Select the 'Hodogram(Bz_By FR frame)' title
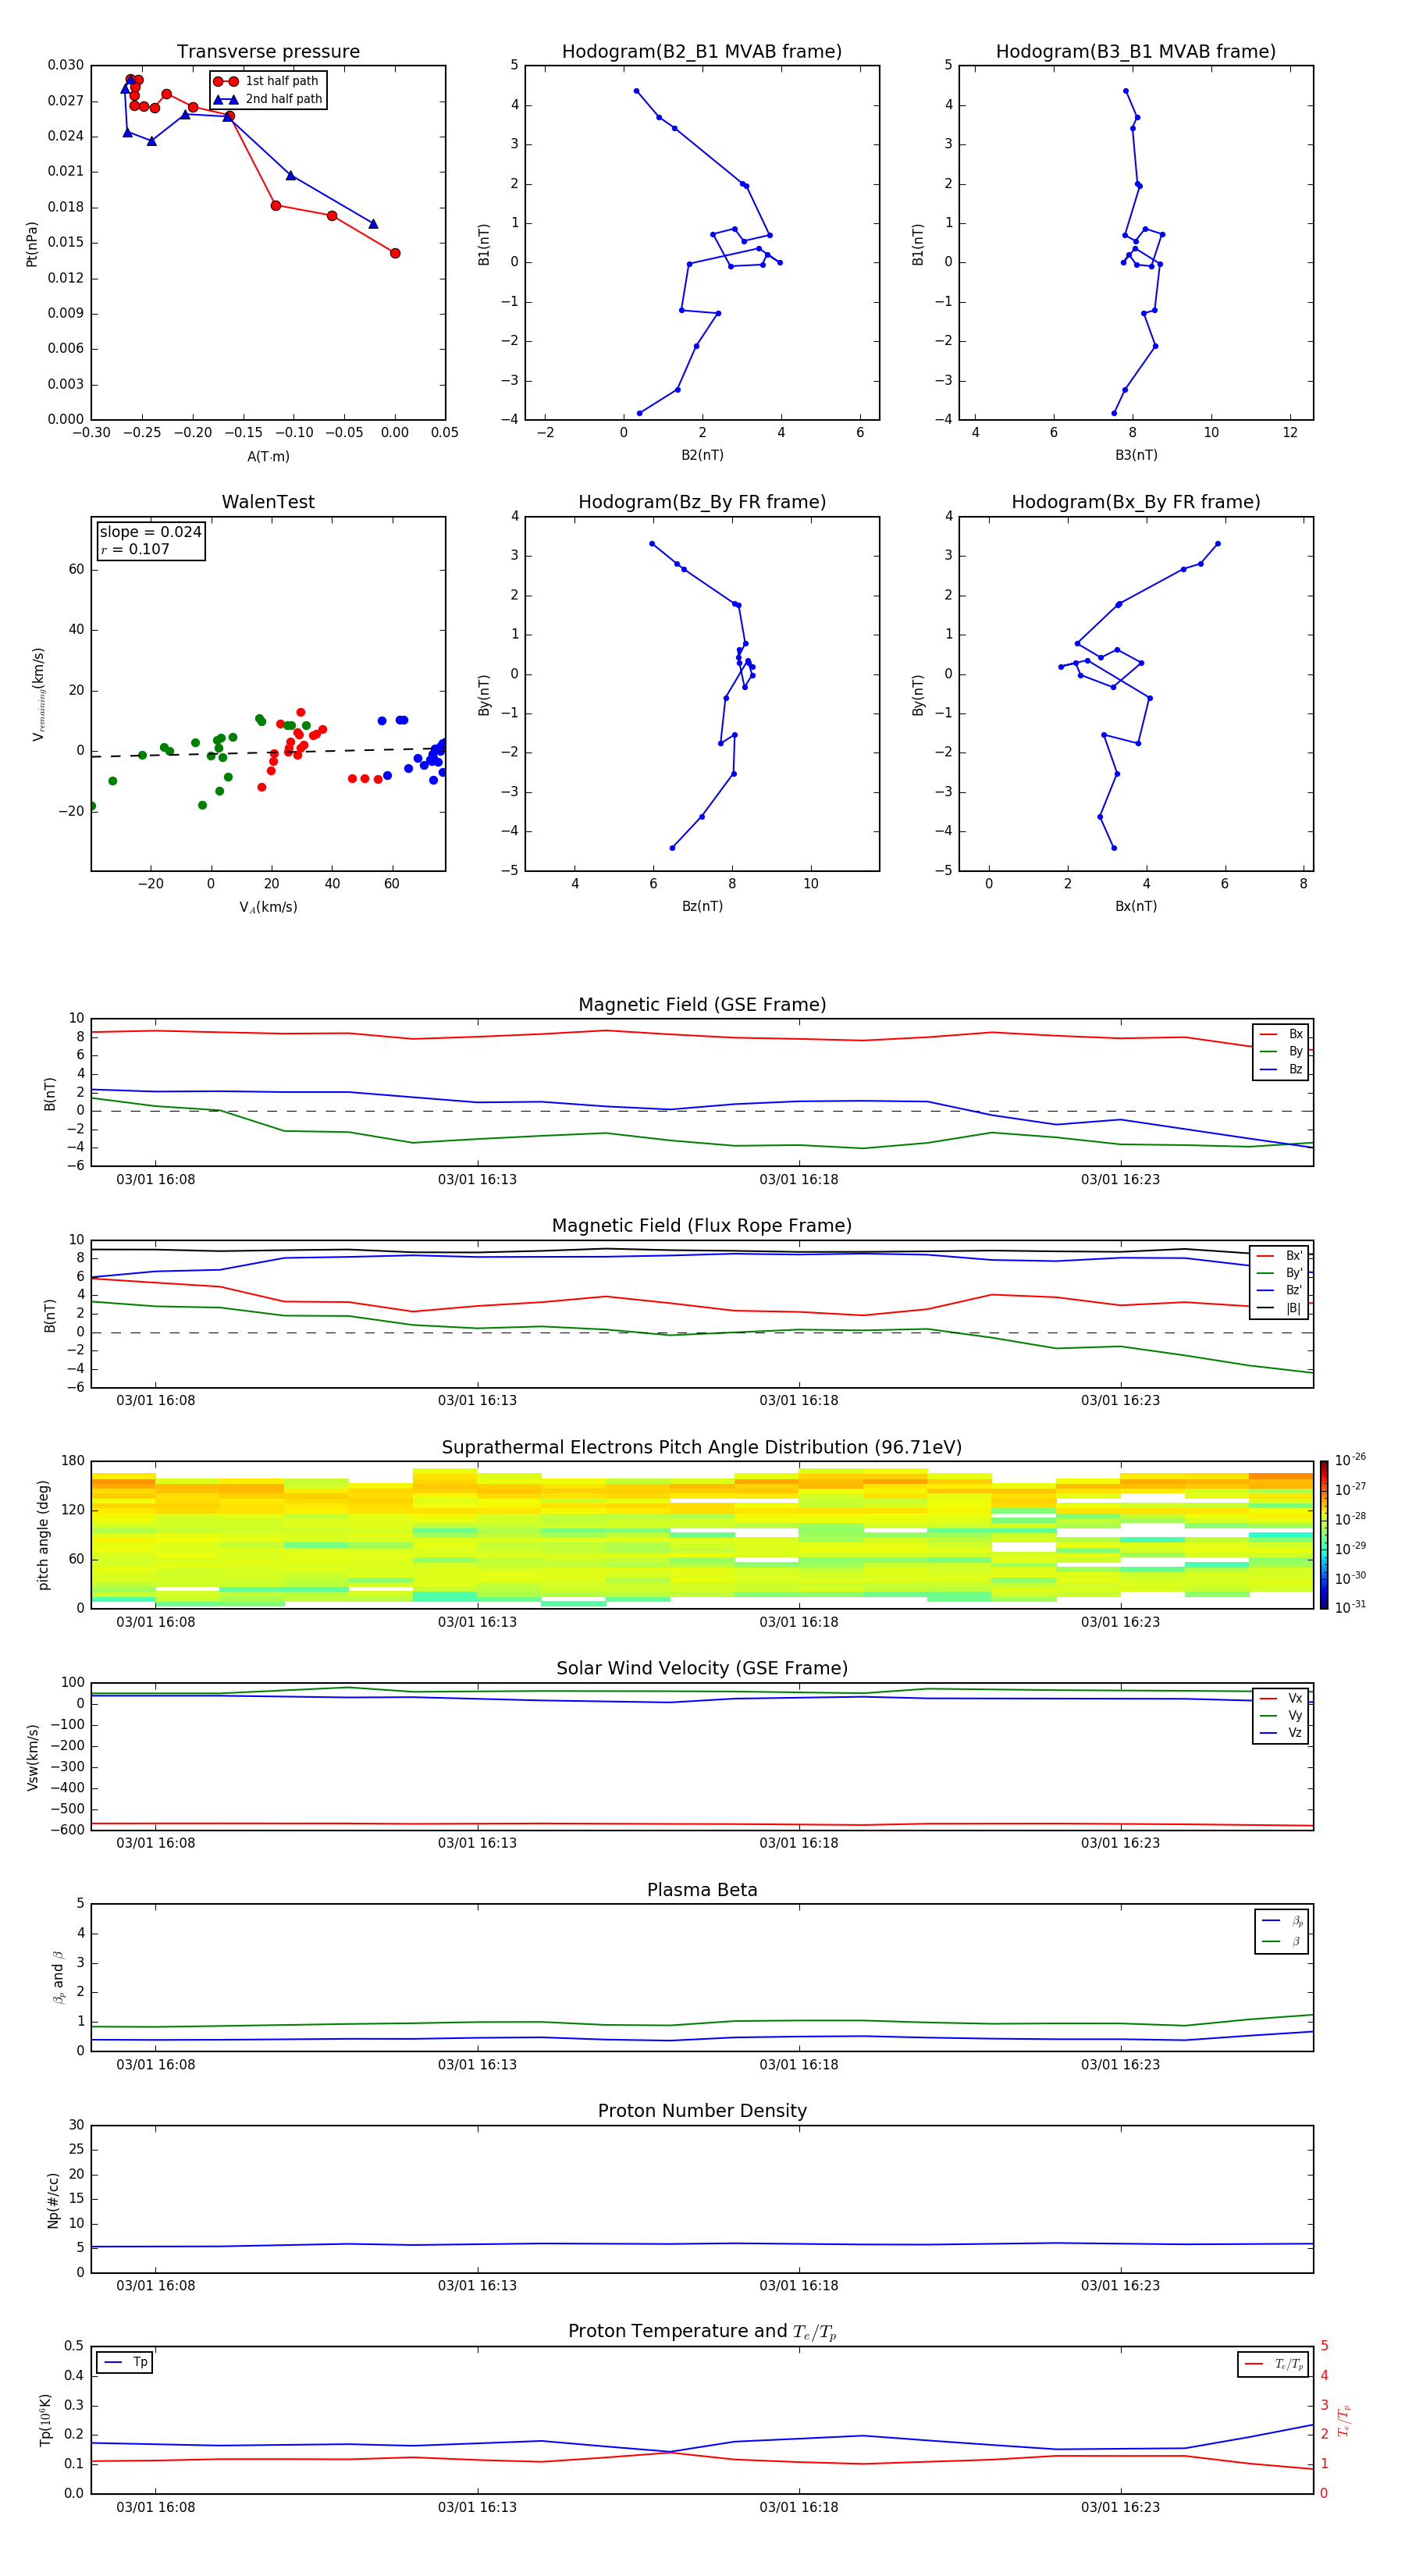 [702, 502]
